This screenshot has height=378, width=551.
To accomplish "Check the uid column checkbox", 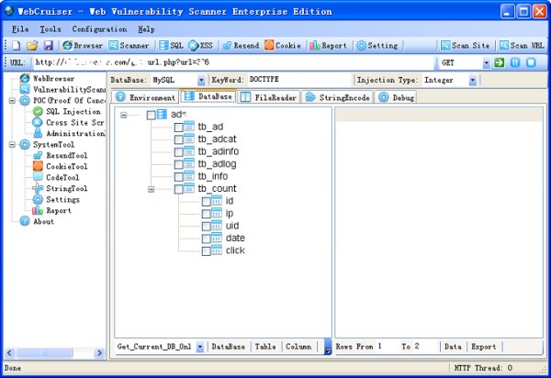I will pos(207,226).
